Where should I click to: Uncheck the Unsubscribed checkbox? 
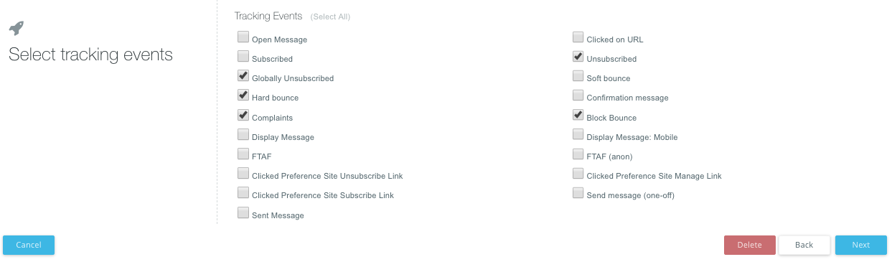pos(578,57)
